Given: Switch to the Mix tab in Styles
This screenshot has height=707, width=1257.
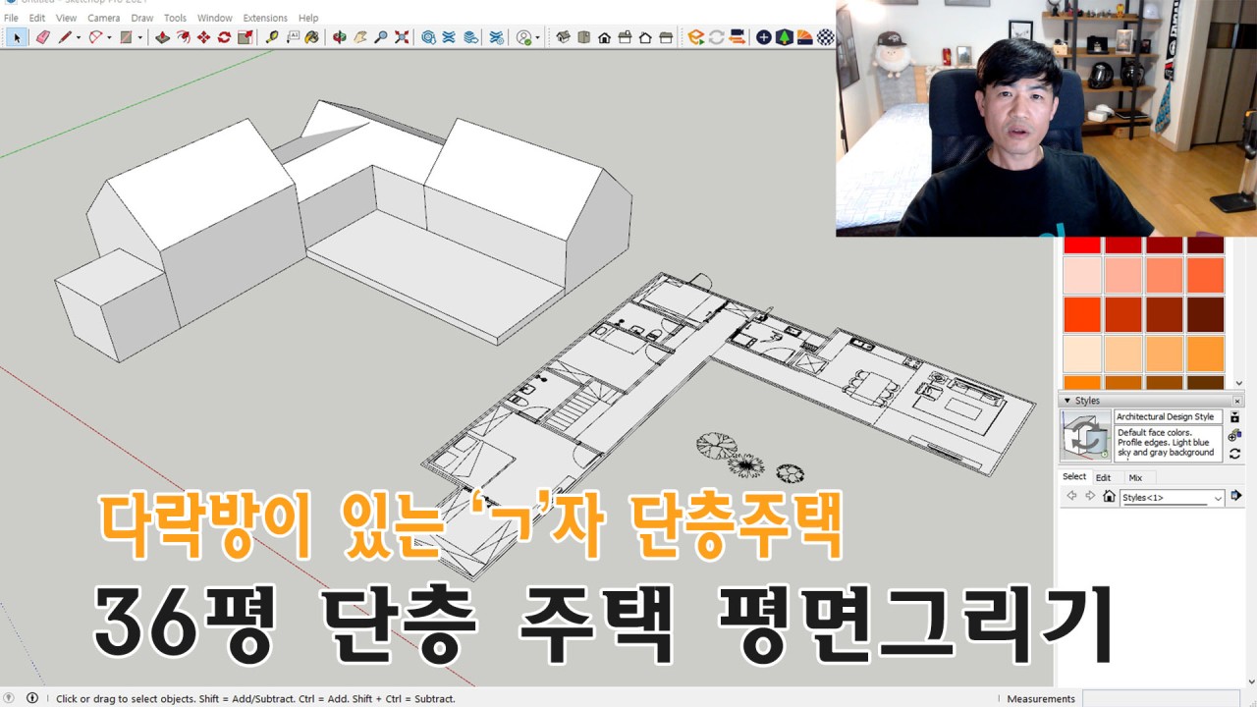Looking at the screenshot, I should [1134, 477].
